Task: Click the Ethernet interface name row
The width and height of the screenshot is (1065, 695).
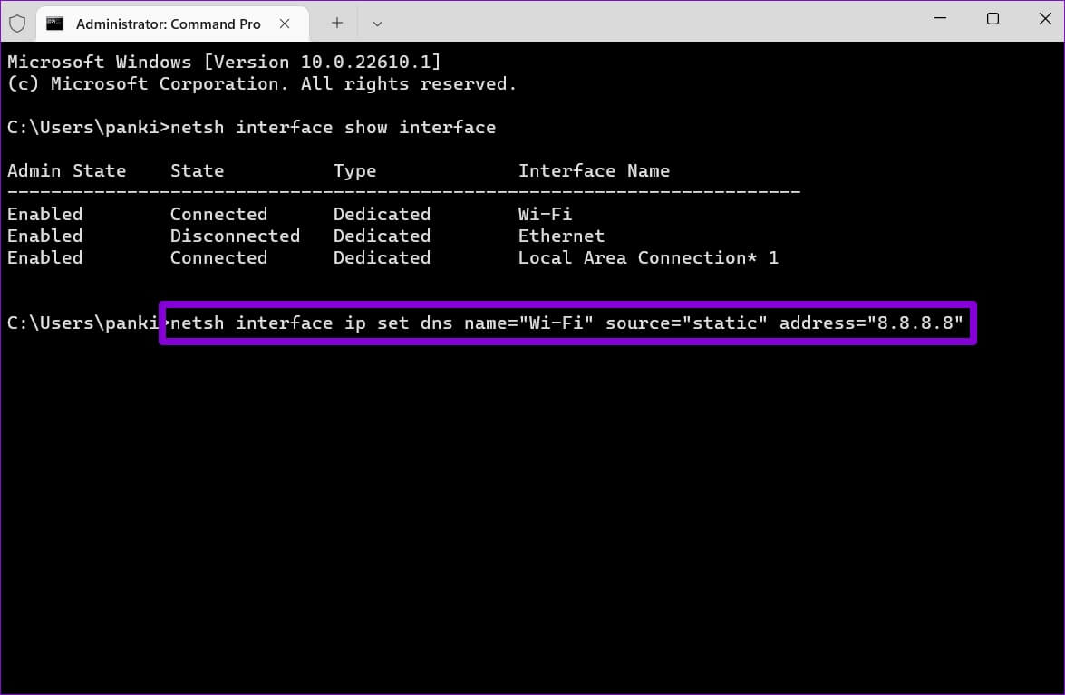Action: point(561,236)
